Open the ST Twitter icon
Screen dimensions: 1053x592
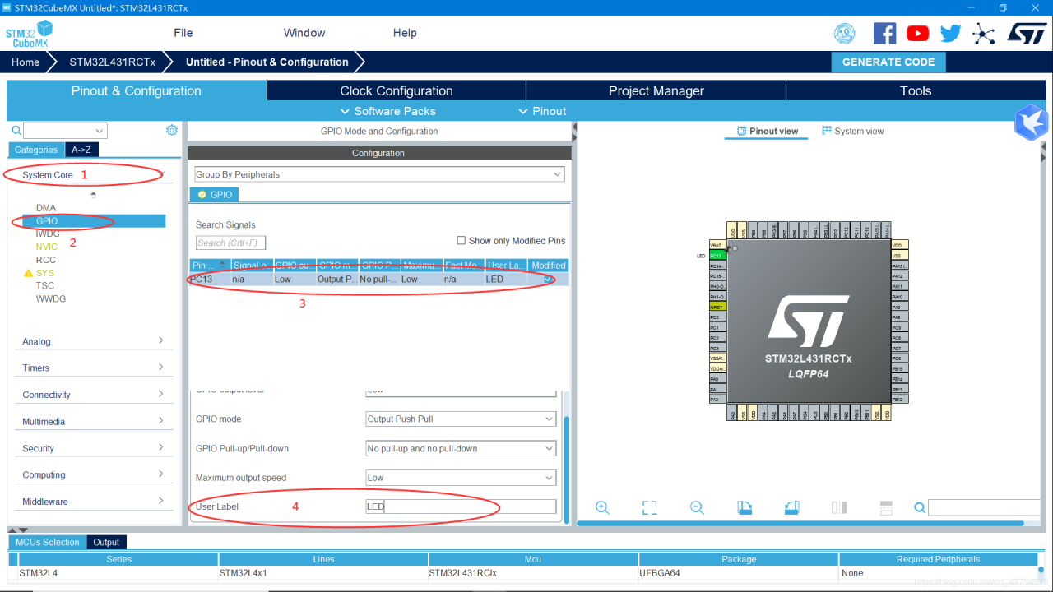coord(950,33)
